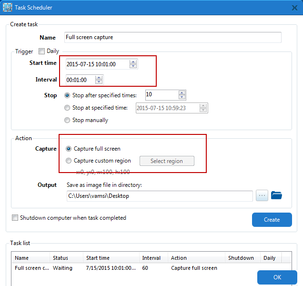Confirm with the OK button
Viewport: 303px width, 286px height.
[277, 277]
